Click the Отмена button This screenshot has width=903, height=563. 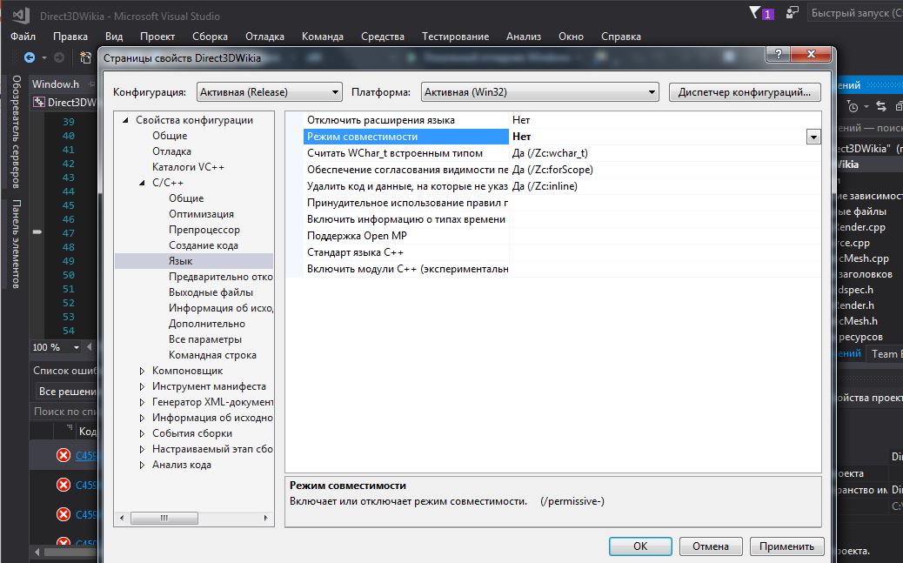pyautogui.click(x=710, y=546)
